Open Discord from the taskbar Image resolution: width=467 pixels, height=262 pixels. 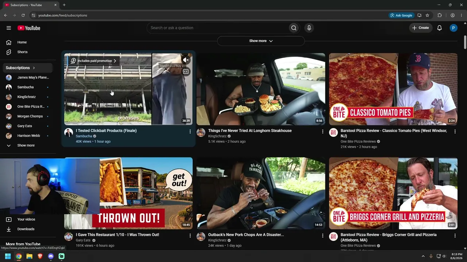pos(51,256)
